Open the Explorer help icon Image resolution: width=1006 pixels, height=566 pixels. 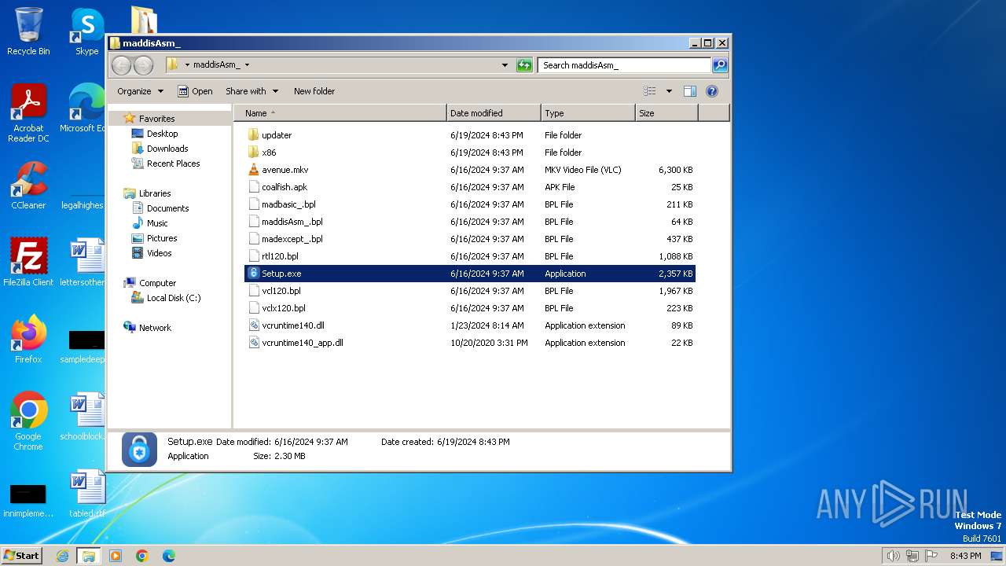pos(712,91)
